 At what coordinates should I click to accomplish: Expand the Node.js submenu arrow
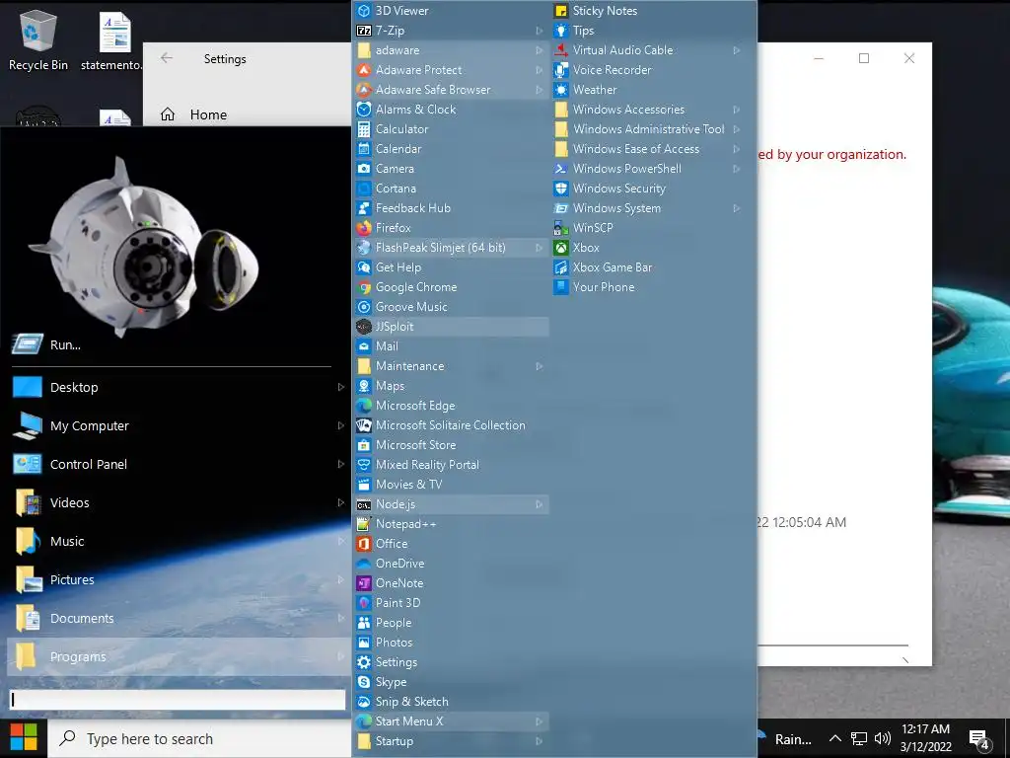[x=540, y=504]
